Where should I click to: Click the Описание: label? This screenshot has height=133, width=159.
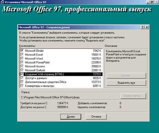point(111,46)
